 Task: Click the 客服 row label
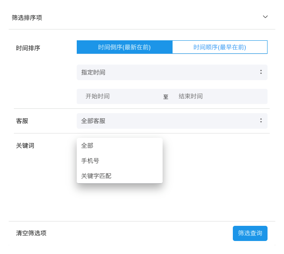pyautogui.click(x=22, y=121)
